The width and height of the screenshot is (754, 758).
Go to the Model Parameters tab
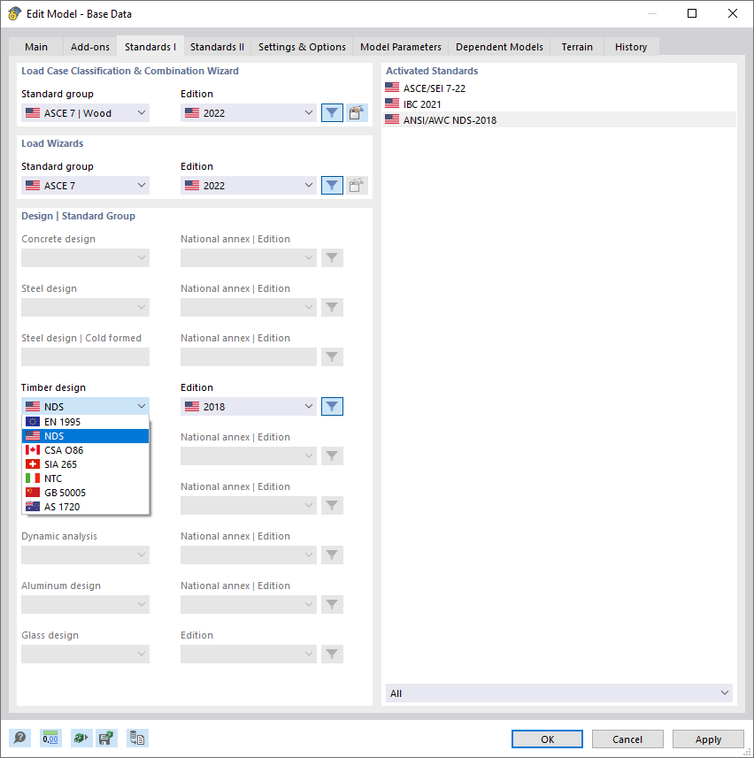click(401, 47)
